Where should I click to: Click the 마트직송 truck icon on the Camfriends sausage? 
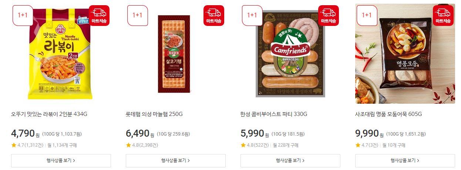pyautogui.click(x=329, y=15)
